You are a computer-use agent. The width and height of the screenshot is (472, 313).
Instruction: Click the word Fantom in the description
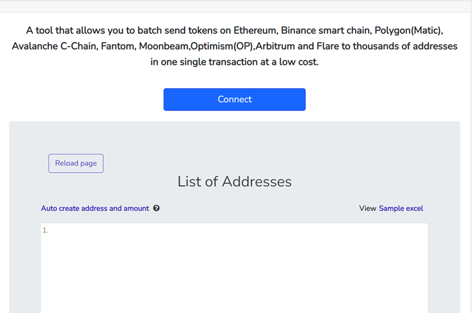coord(118,46)
